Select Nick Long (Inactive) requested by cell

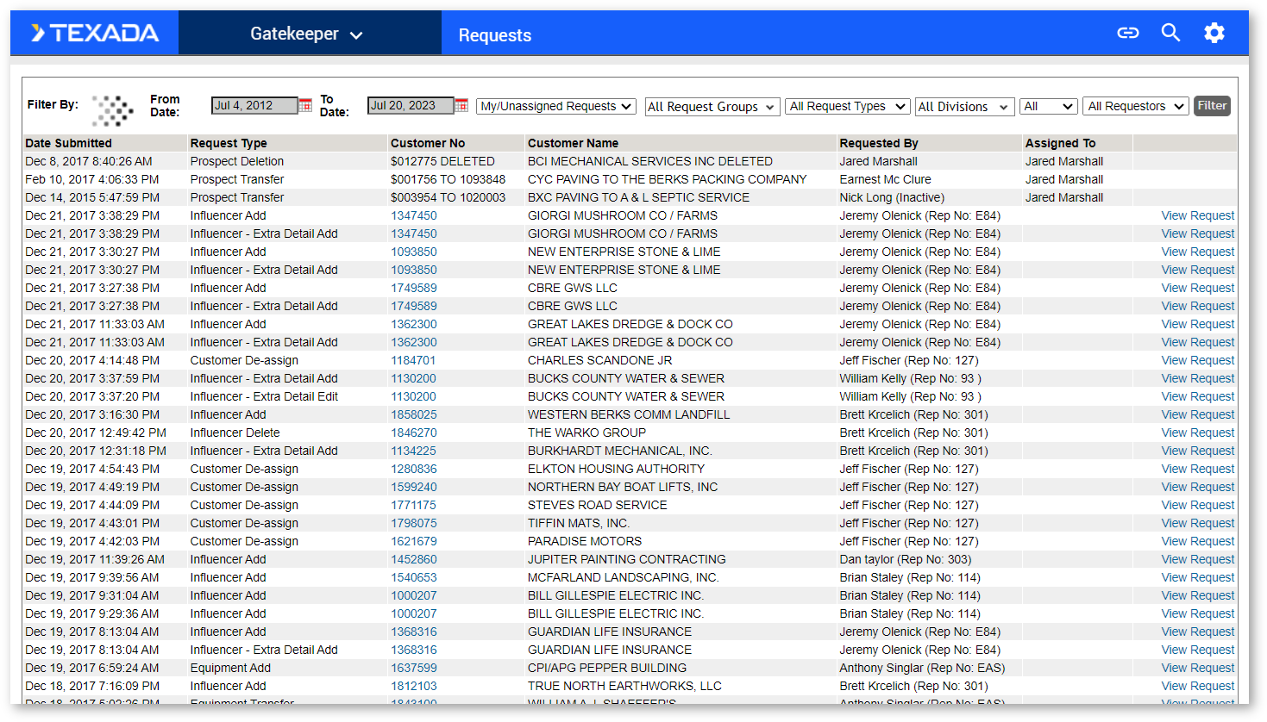[x=893, y=197]
